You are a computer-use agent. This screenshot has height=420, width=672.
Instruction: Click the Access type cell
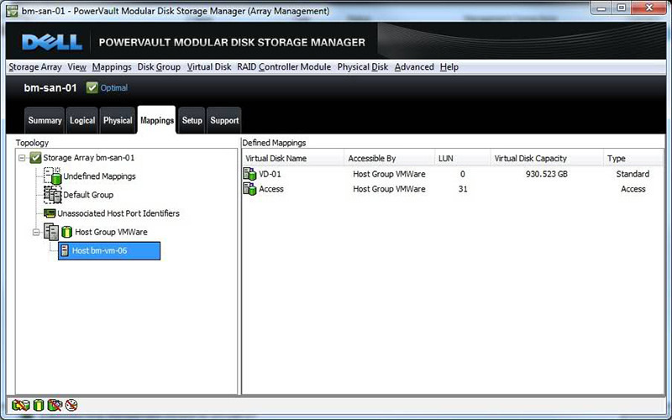(x=633, y=189)
